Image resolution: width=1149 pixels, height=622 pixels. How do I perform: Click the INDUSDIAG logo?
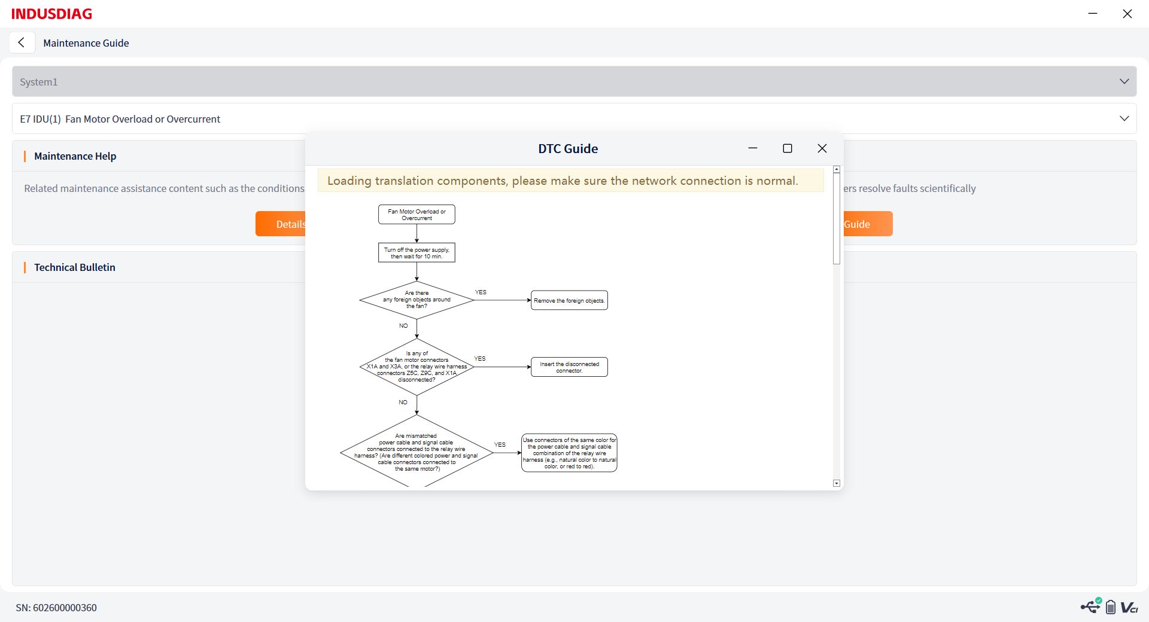[x=51, y=14]
